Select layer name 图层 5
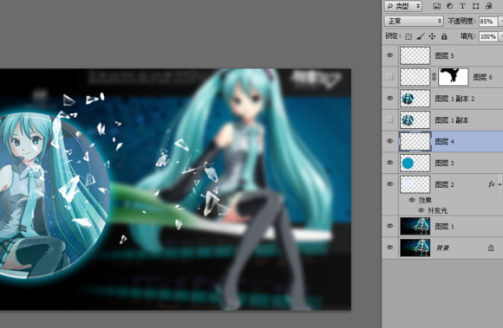 [444, 55]
